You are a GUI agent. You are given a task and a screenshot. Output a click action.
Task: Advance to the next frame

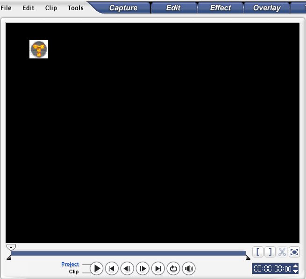pyautogui.click(x=142, y=268)
